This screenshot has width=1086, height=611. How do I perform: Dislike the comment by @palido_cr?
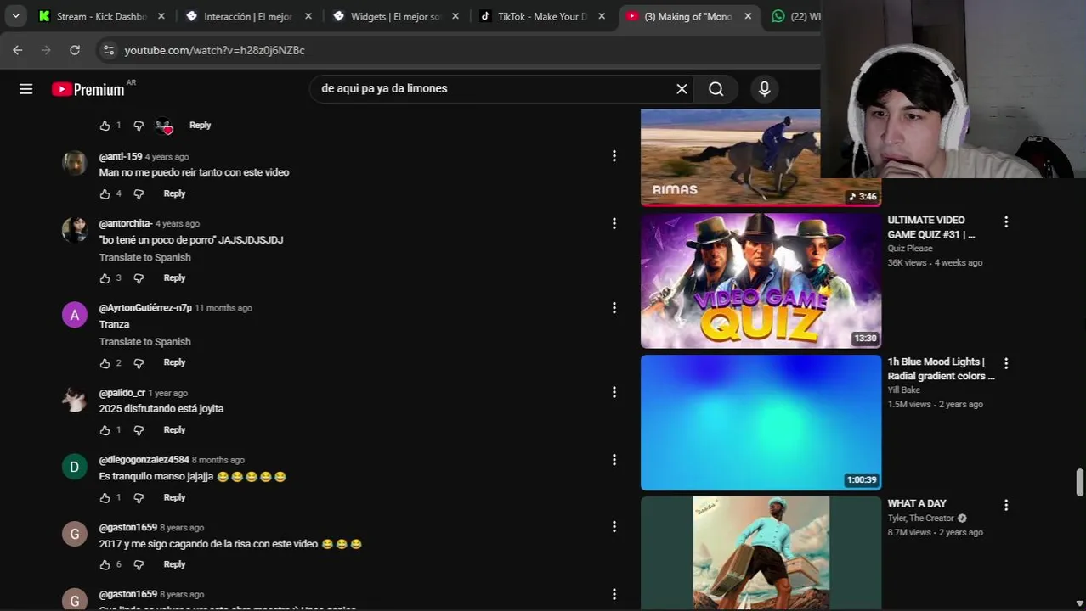click(x=139, y=430)
